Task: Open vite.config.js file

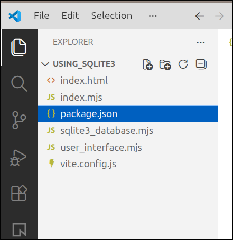Action: click(x=128, y=164)
